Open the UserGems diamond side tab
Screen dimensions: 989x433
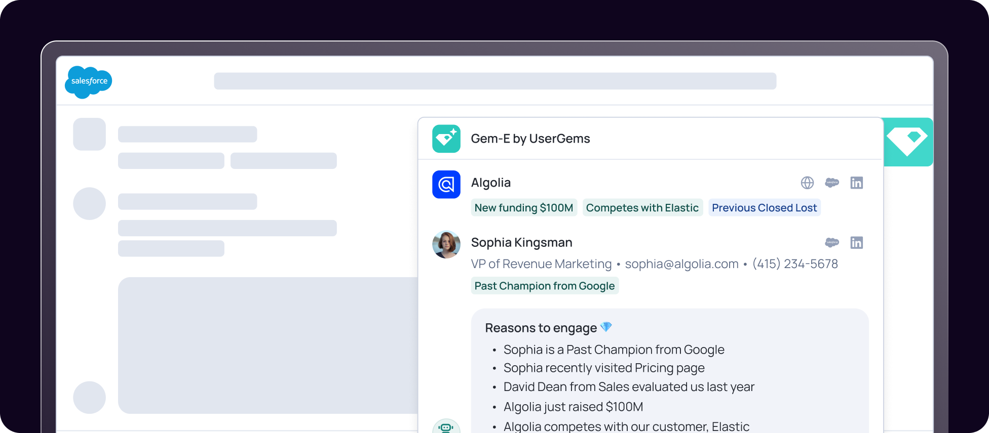[x=907, y=142]
